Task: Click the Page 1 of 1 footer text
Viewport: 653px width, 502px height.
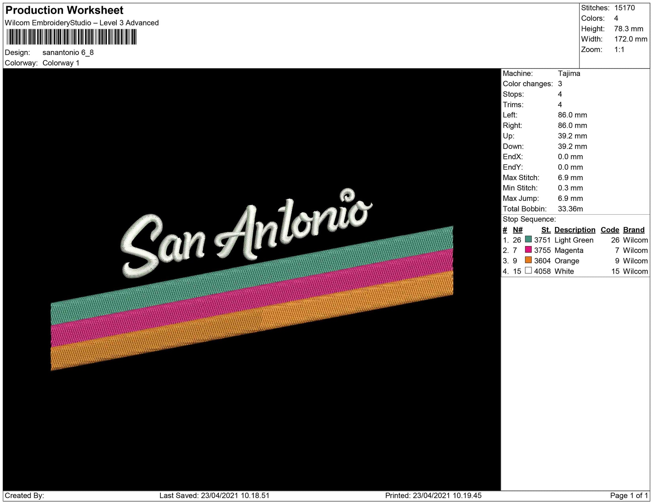Action: 629,495
